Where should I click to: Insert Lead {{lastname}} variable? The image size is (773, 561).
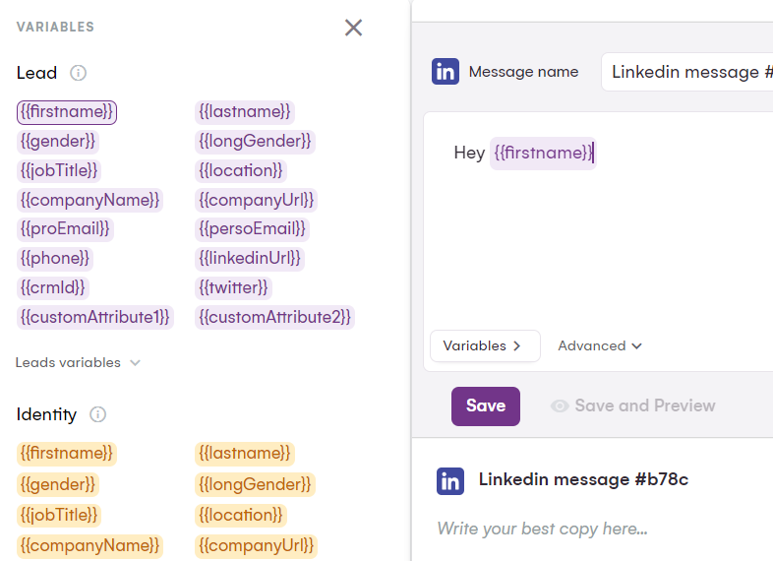pos(245,112)
